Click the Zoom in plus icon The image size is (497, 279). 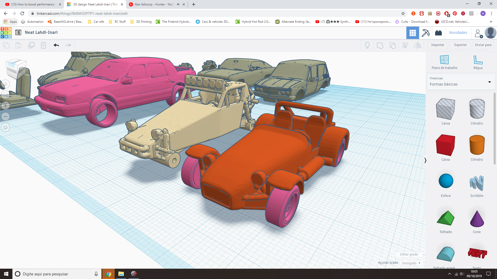[5, 106]
